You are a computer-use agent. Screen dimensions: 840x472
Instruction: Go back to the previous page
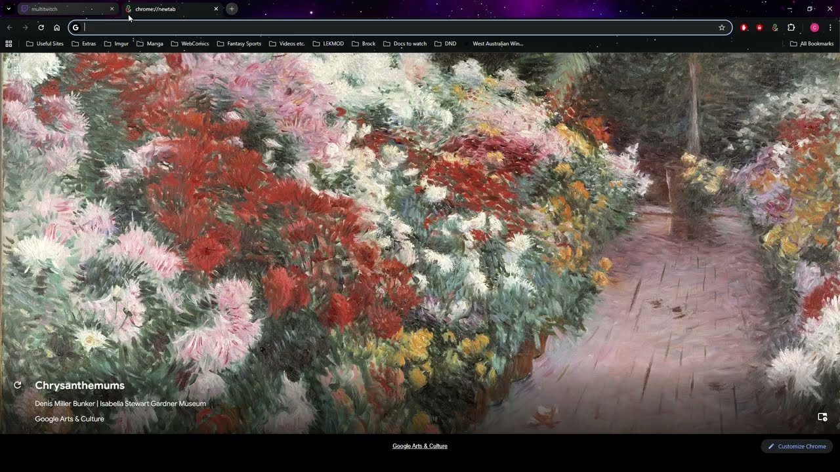(9, 28)
